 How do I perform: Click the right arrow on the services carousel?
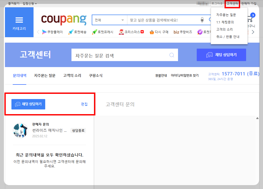(x=253, y=32)
